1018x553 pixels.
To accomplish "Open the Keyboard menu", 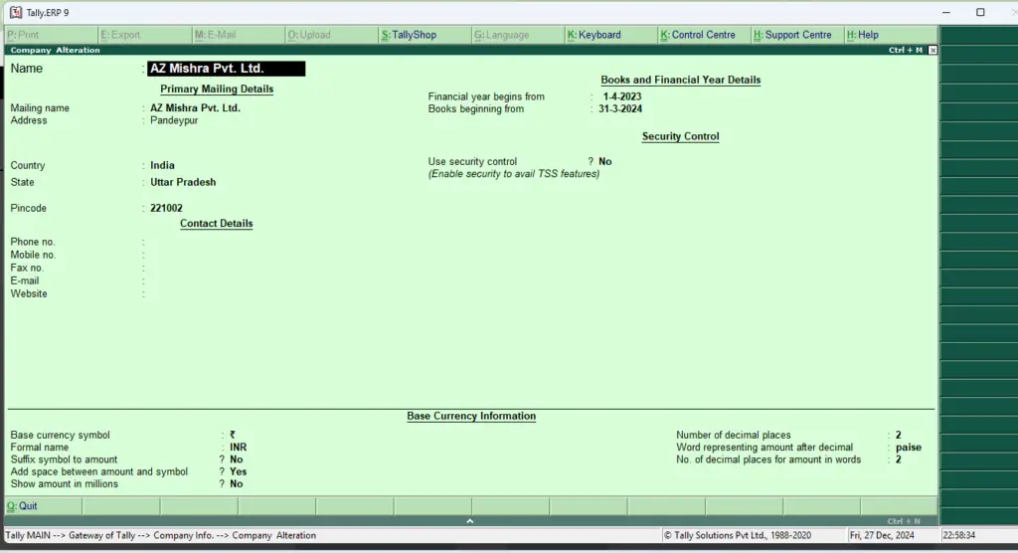I will tap(594, 35).
